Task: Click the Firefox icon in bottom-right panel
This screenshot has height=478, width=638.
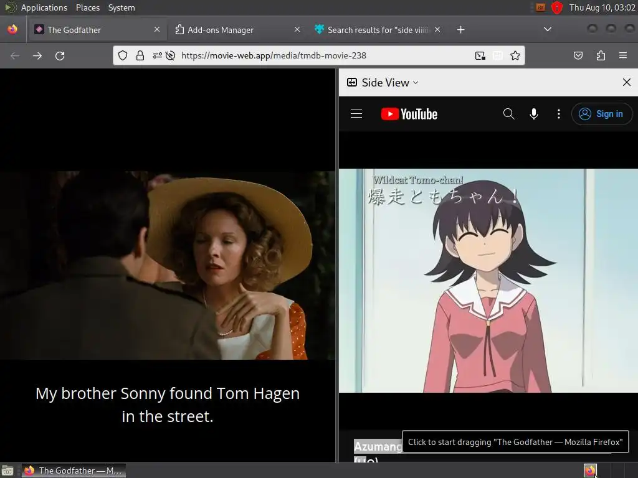Action: click(x=590, y=471)
